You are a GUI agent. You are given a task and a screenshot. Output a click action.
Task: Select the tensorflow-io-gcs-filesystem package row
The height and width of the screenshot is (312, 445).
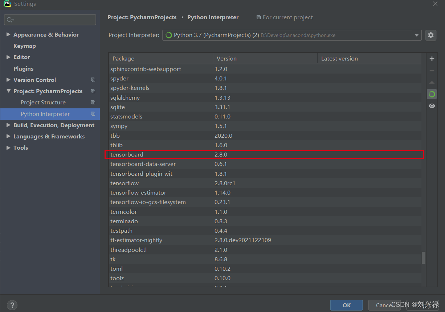265,202
